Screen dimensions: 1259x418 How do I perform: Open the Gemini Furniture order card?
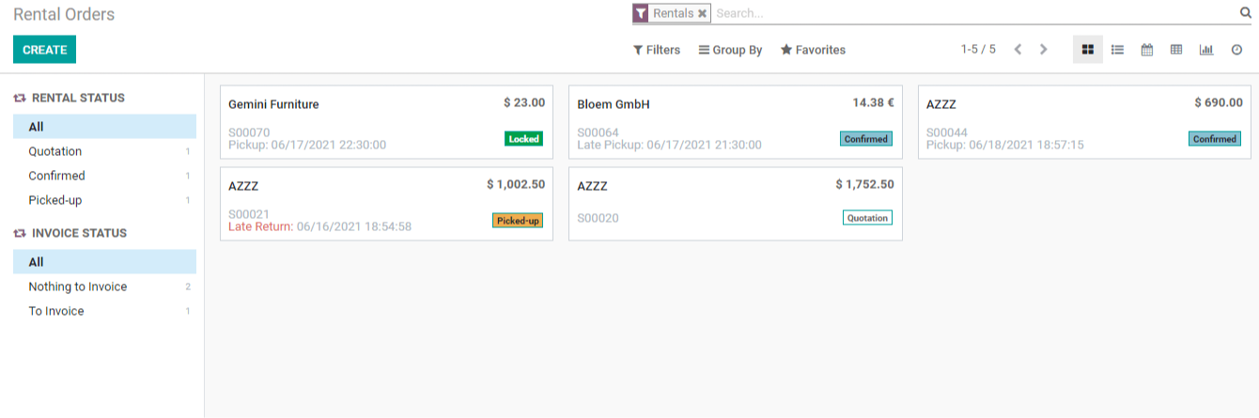[386, 122]
